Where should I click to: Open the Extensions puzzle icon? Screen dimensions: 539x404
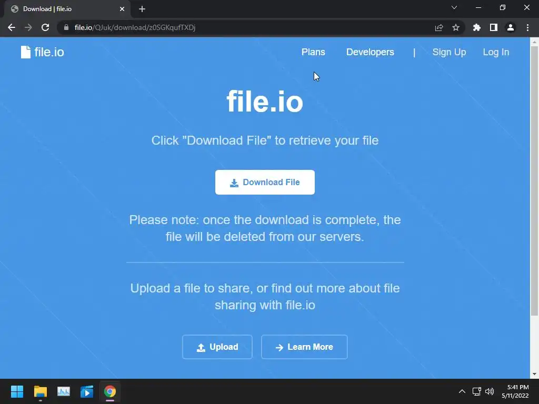pyautogui.click(x=477, y=27)
